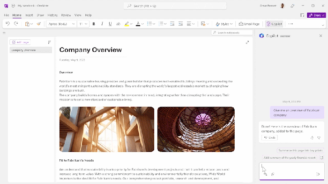Open the Insert ribbon tab

[x=29, y=15]
